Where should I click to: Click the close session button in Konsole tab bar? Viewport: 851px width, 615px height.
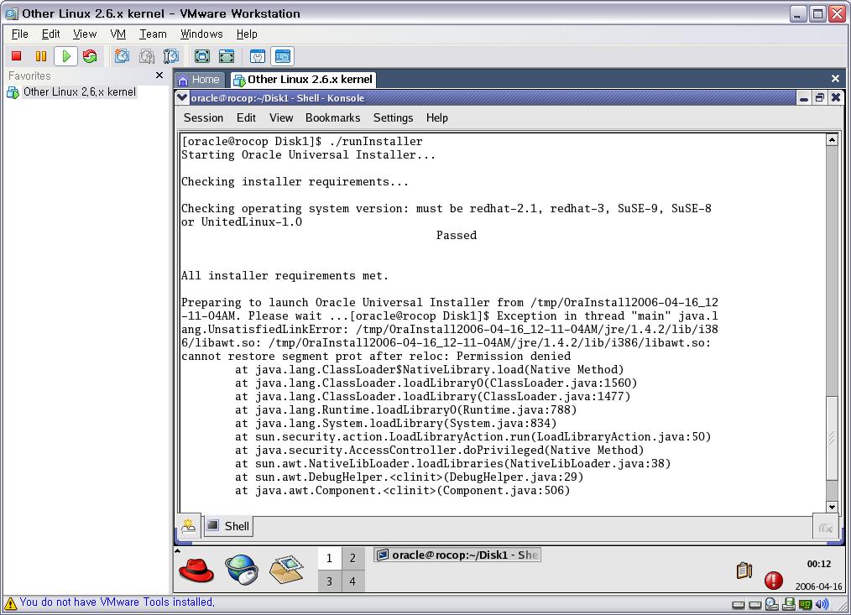[826, 527]
